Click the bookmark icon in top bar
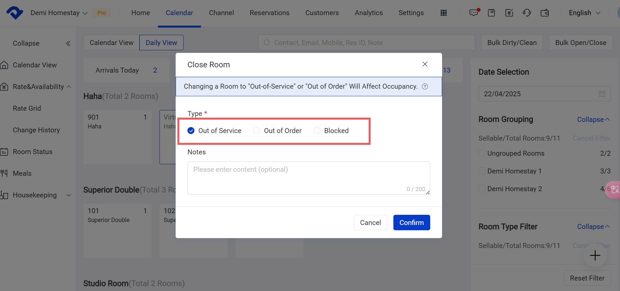The width and height of the screenshot is (620, 291). point(491,13)
